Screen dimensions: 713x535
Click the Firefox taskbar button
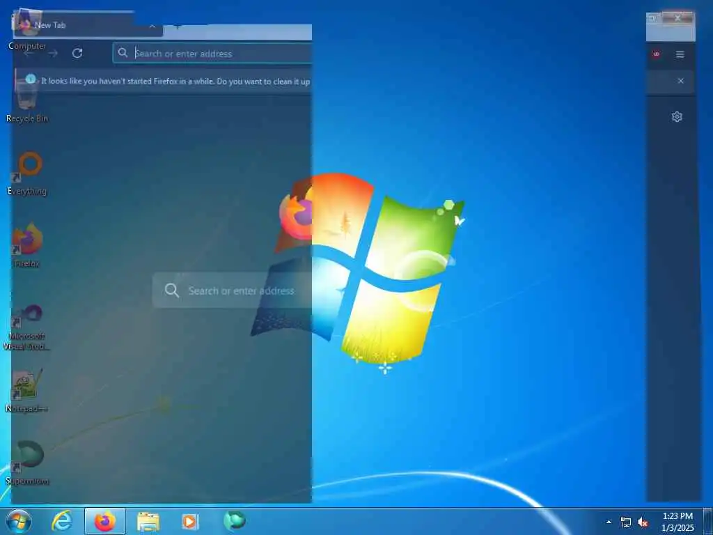point(105,521)
